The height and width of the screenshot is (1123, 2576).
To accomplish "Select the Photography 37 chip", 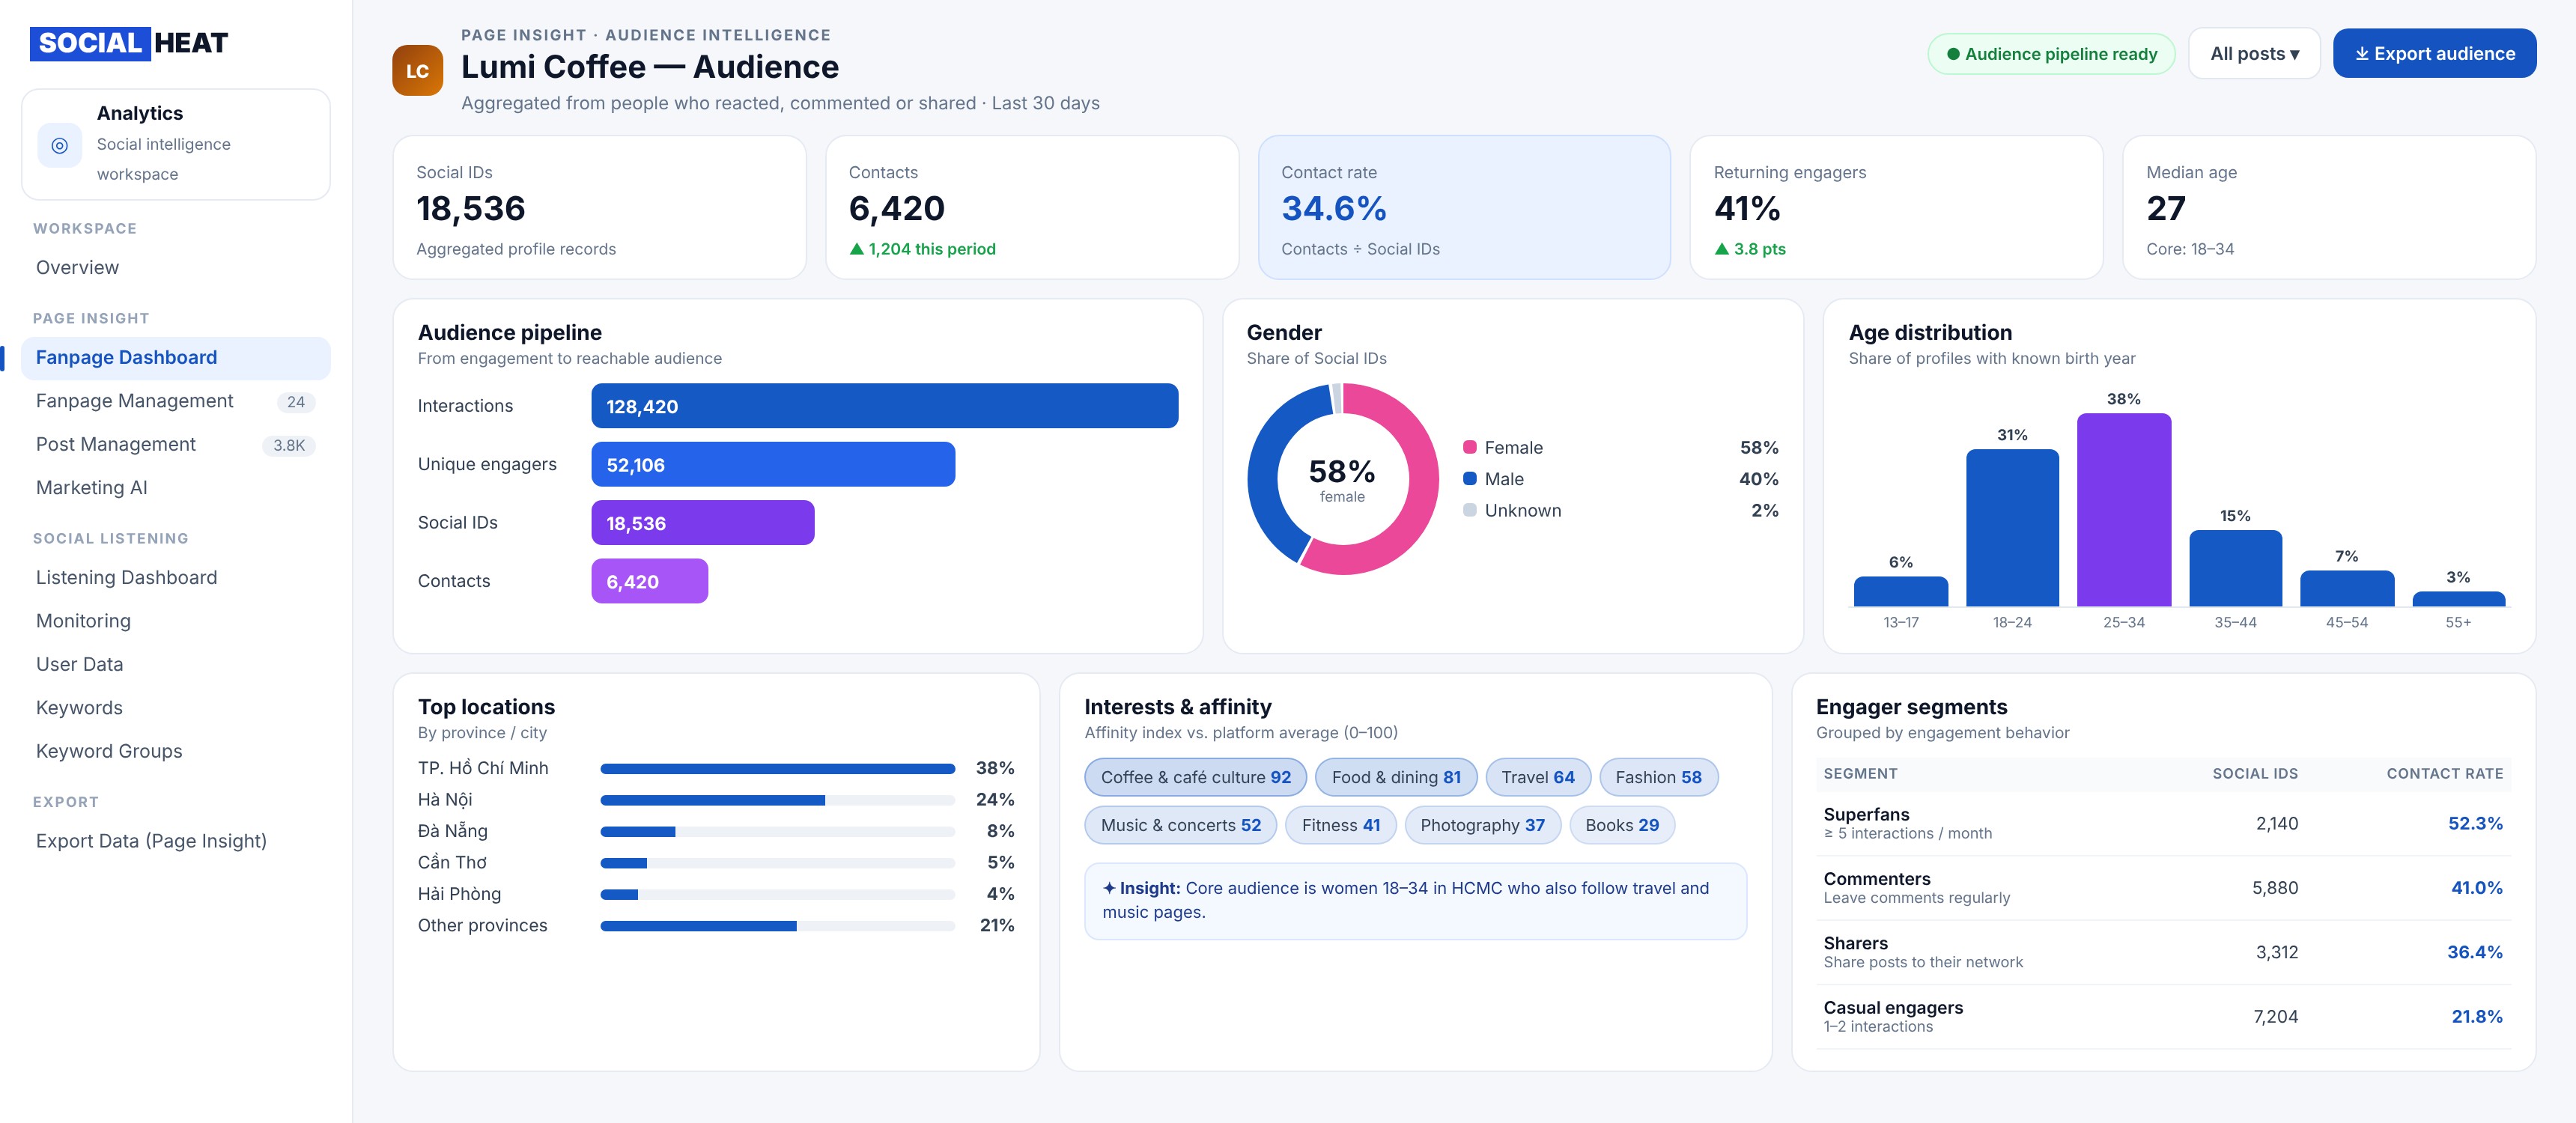I will (x=1482, y=825).
